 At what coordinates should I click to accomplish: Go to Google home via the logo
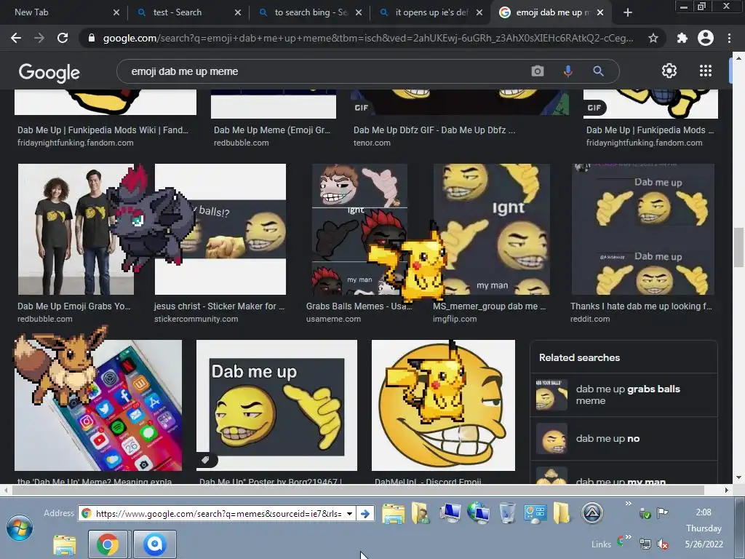tap(49, 72)
